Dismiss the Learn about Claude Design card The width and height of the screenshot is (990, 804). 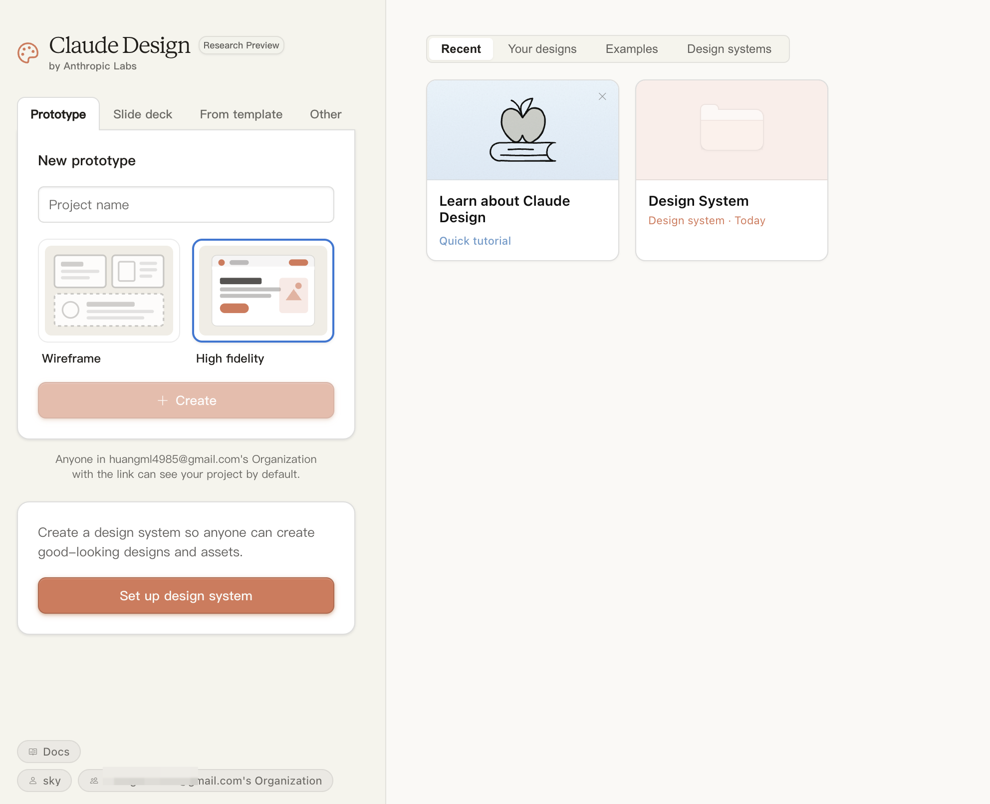602,96
